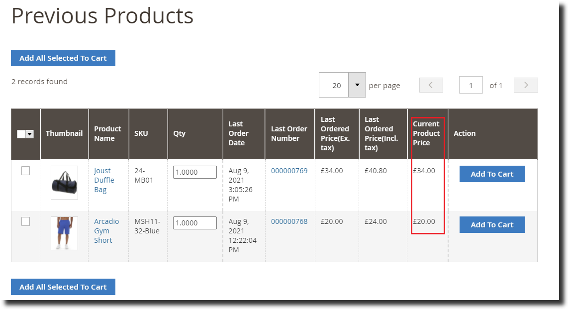Check the row checkbox for Joust Duffle Bag
The height and width of the screenshot is (309, 568).
[25, 171]
